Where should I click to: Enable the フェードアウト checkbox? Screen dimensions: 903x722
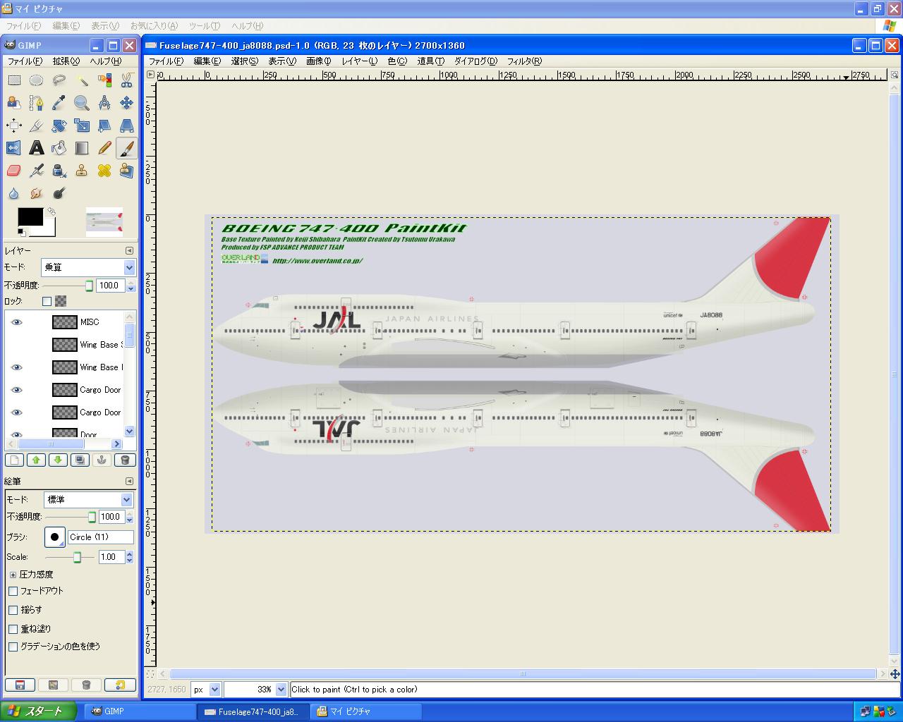[13, 591]
